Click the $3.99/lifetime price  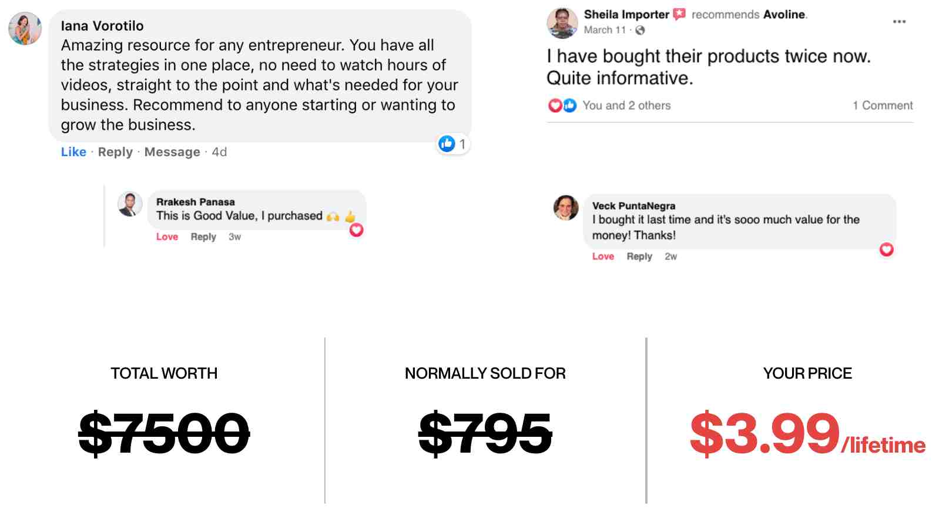807,434
